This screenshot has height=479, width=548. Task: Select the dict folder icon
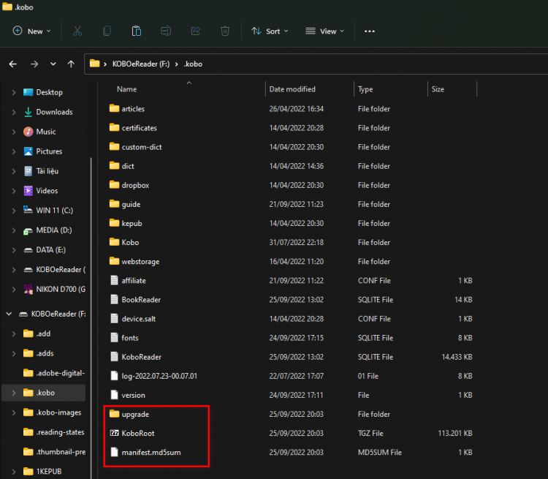pyautogui.click(x=114, y=165)
